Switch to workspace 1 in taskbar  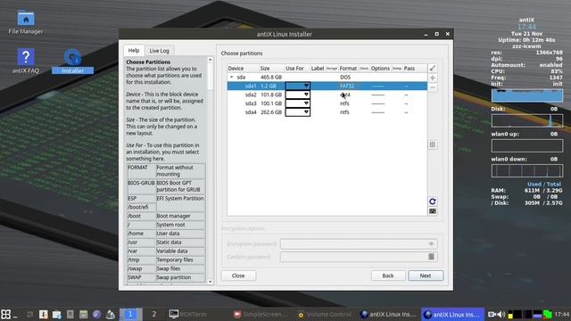tap(130, 314)
